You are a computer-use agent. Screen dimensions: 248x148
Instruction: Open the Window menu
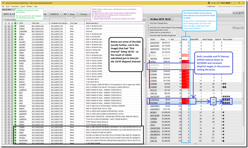click(30, 7)
